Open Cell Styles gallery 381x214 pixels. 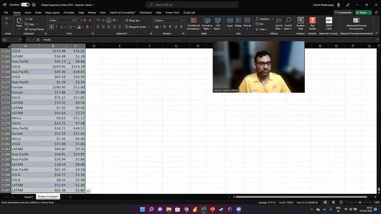[x=218, y=24]
